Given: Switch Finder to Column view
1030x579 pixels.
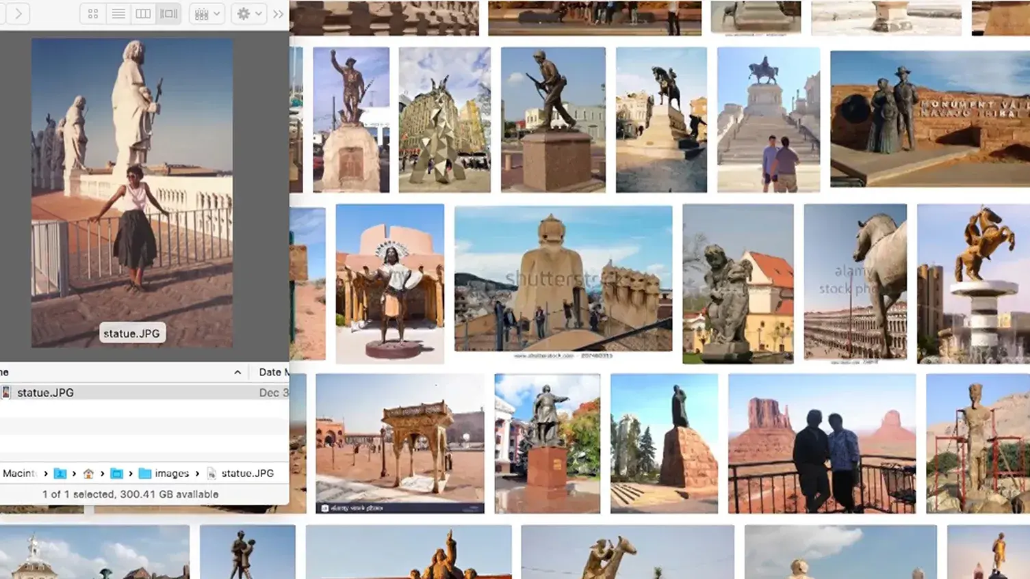Looking at the screenshot, I should pos(143,13).
